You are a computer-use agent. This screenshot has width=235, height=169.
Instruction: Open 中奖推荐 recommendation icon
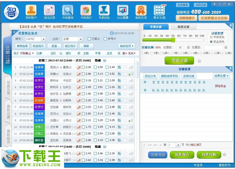[x=86, y=11]
